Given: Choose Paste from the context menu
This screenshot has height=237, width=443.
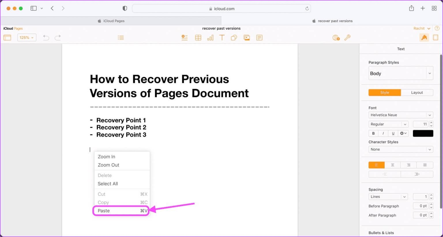Looking at the screenshot, I should 121,211.
